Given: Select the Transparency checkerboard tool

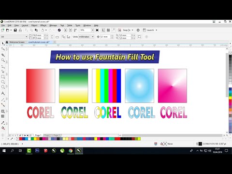Looking at the screenshot, I should (3, 116).
